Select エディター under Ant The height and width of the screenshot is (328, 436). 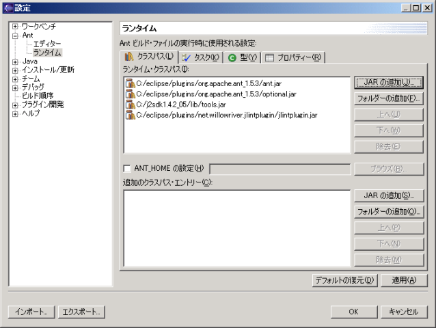pyautogui.click(x=46, y=44)
